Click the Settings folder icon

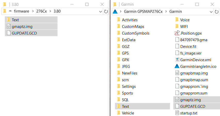point(119,86)
